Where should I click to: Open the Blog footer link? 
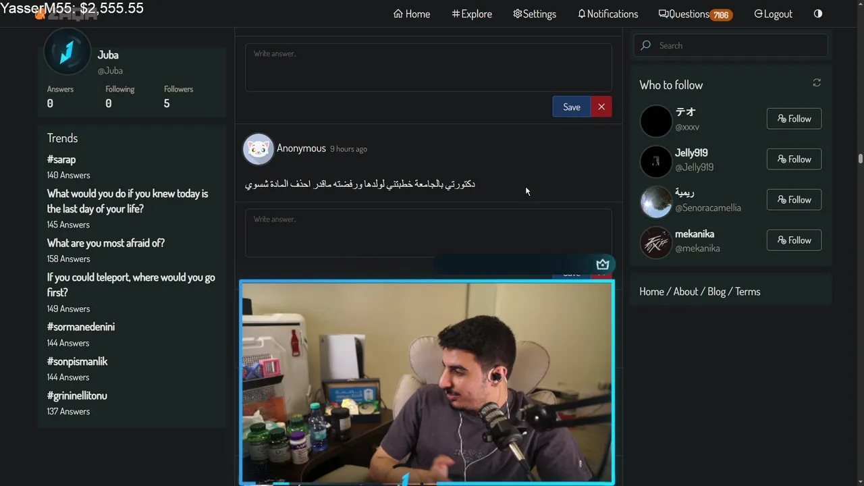click(x=716, y=292)
